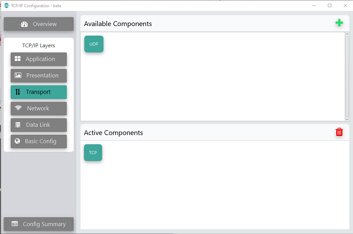Maximize the TCP/IP Configuration window
The image size is (353, 234).
click(330, 5)
